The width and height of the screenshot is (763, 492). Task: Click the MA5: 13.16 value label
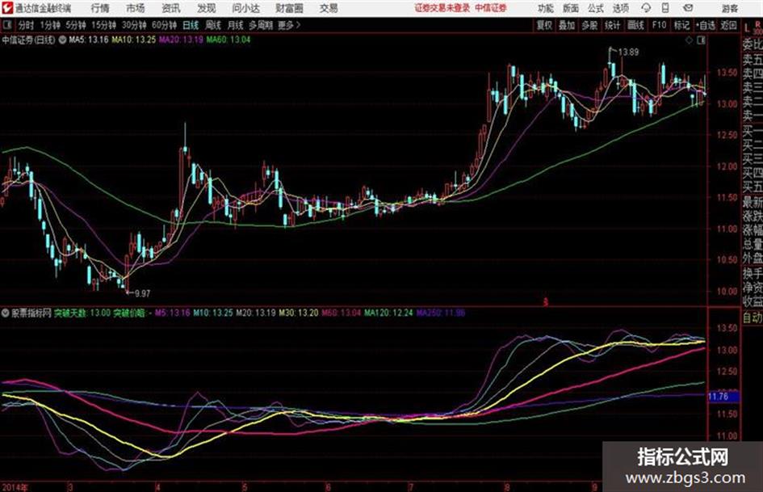(x=89, y=40)
